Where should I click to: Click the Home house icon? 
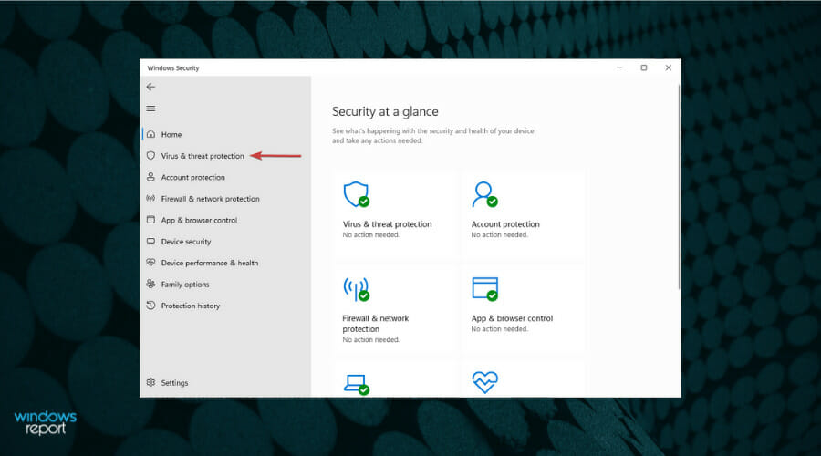(x=151, y=134)
